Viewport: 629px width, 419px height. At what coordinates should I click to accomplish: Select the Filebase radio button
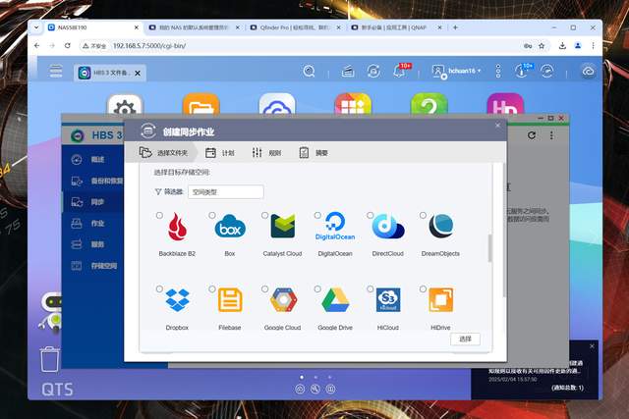click(x=212, y=288)
